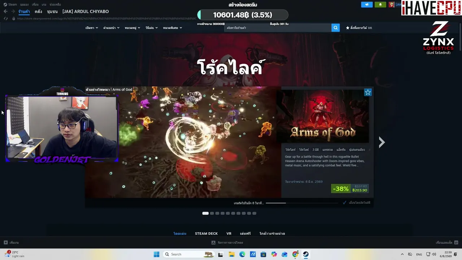Viewport: 462px width, 260px height.
Task: Go to the คลัง library tab
Action: coord(38,12)
